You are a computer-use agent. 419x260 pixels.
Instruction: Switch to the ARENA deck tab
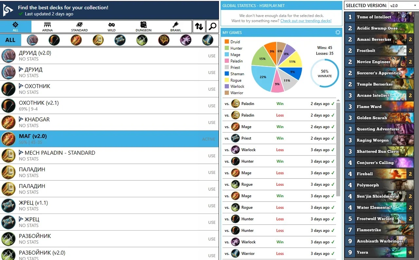pyautogui.click(x=47, y=26)
